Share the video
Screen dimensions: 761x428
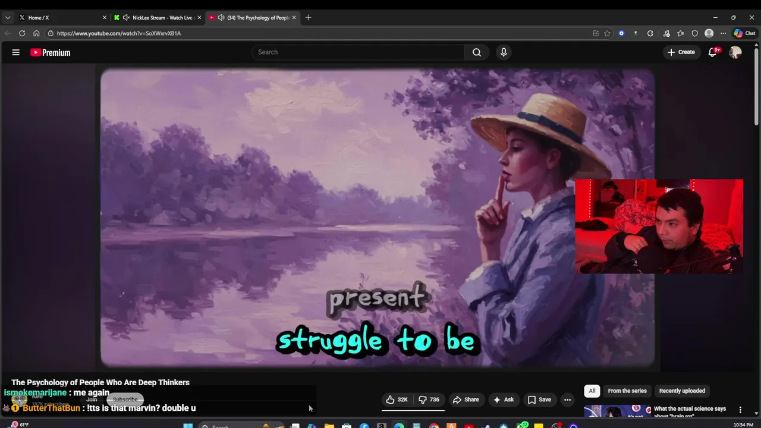coord(466,399)
